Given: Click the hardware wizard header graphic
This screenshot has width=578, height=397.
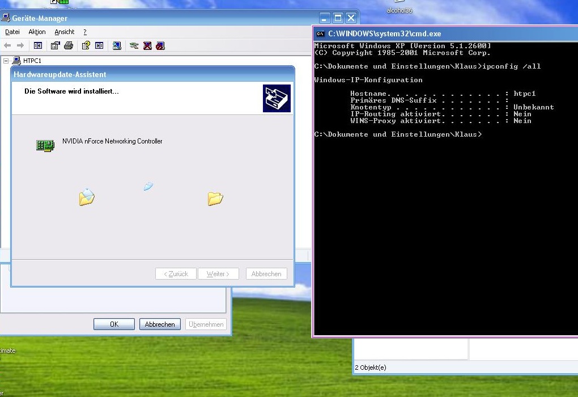Looking at the screenshot, I should click(x=277, y=98).
